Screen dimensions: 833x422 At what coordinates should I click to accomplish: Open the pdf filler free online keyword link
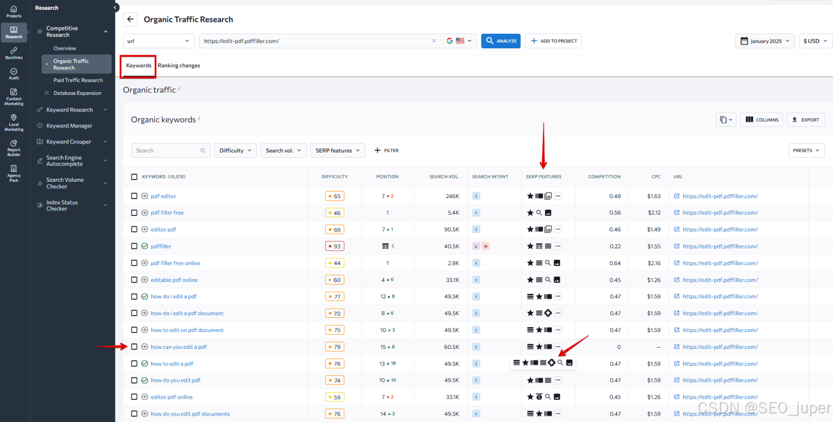pyautogui.click(x=175, y=263)
